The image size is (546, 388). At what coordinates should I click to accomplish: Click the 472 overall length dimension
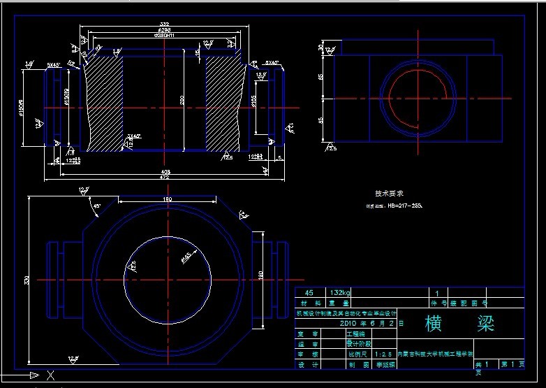pos(164,178)
